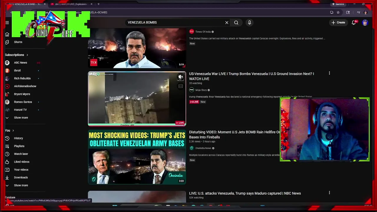
Task: Open Mojo Story channel name
Action: [201, 90]
